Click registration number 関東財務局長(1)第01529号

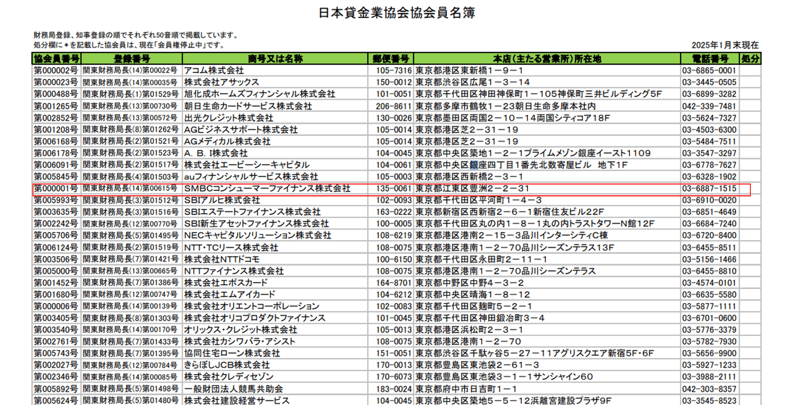pos(130,94)
